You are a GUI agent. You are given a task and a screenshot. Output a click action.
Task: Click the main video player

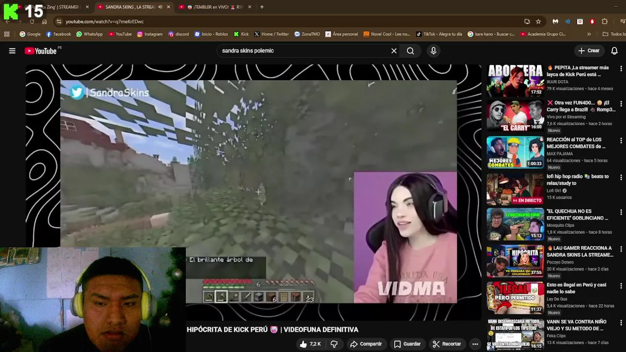pos(253,192)
